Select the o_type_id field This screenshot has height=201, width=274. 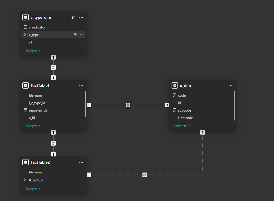tap(53, 180)
